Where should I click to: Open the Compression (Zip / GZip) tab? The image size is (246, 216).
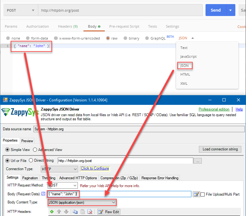119,178
